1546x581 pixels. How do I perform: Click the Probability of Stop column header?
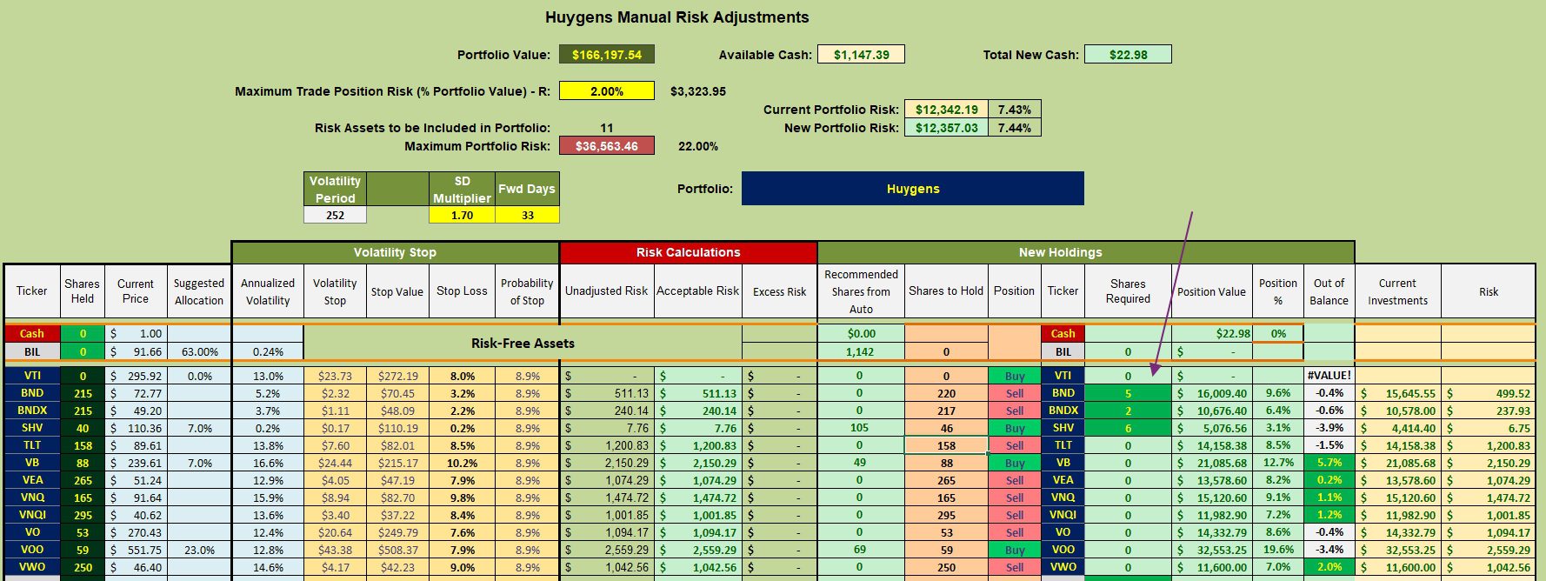coord(527,291)
